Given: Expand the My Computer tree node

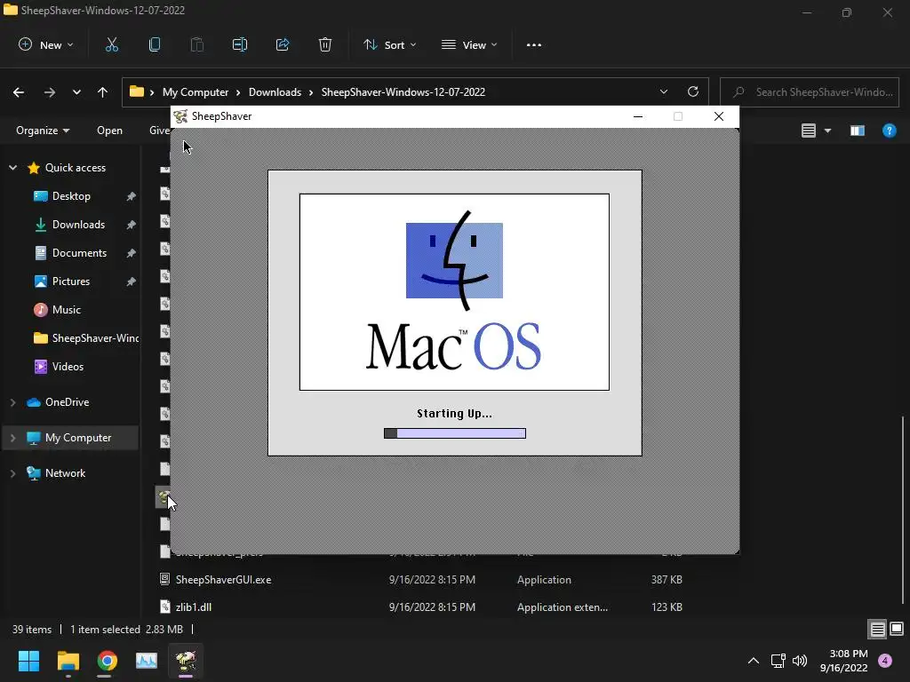Looking at the screenshot, I should point(12,438).
